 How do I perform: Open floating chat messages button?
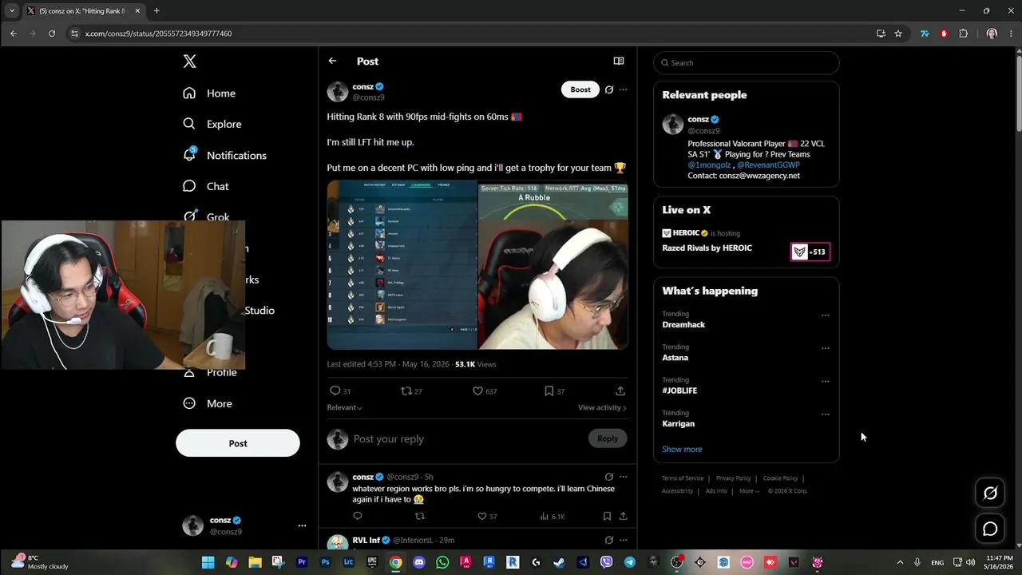coord(990,529)
